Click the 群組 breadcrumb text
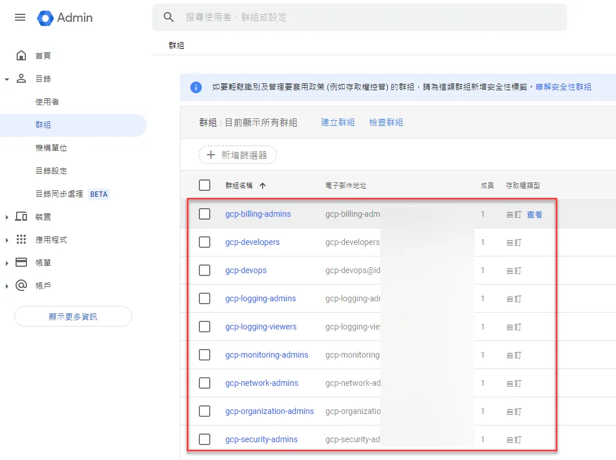Screen dimensions: 616x460 176,45
